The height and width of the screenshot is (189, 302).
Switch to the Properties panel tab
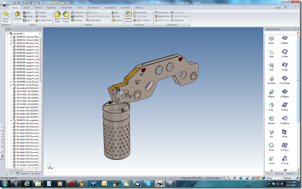click(23, 173)
